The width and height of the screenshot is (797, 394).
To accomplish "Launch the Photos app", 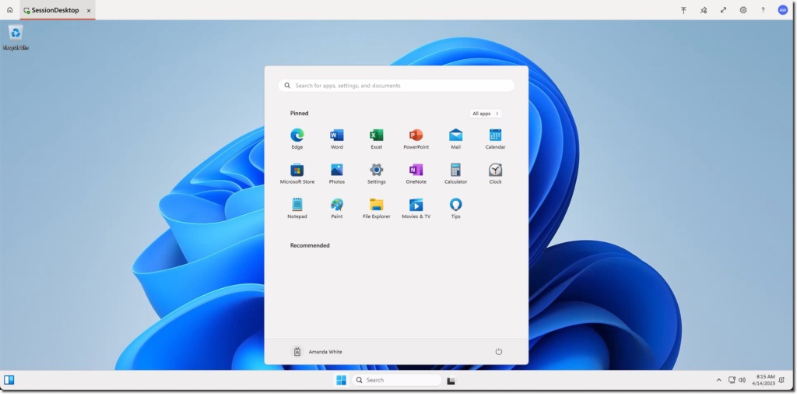I will [336, 174].
